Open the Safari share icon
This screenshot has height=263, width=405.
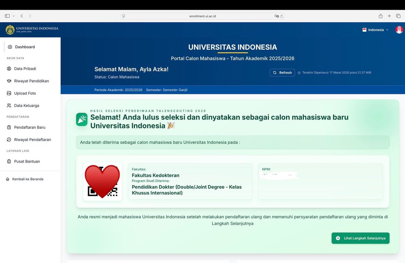(x=381, y=16)
